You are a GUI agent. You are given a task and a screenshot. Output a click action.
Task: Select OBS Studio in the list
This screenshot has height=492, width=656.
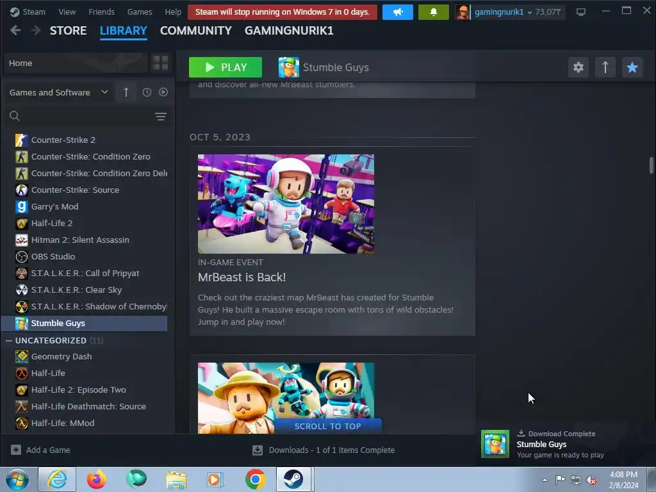(53, 256)
